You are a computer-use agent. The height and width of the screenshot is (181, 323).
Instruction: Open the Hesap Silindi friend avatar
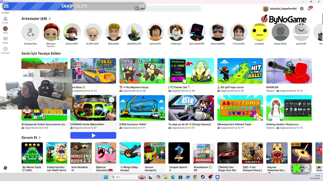[x=280, y=32]
